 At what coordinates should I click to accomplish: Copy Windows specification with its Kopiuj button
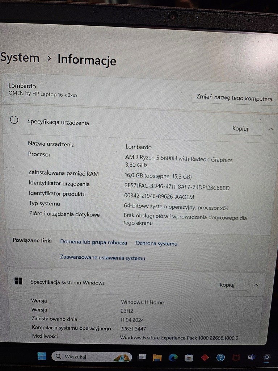227,285
